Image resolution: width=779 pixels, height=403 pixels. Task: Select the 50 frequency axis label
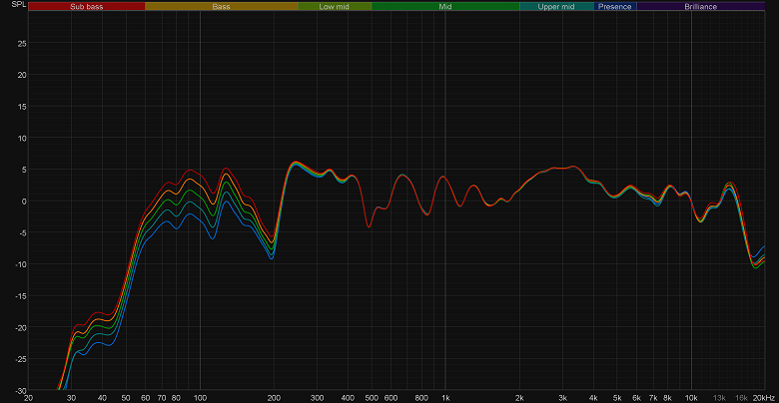(126, 398)
